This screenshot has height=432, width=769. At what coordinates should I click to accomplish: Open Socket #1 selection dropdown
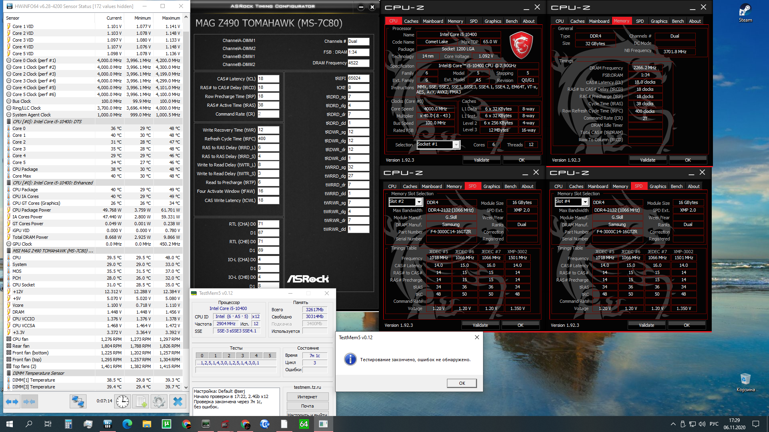click(x=456, y=145)
